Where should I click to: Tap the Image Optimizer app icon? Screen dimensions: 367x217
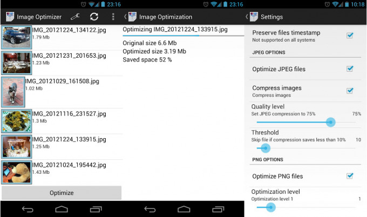9,17
